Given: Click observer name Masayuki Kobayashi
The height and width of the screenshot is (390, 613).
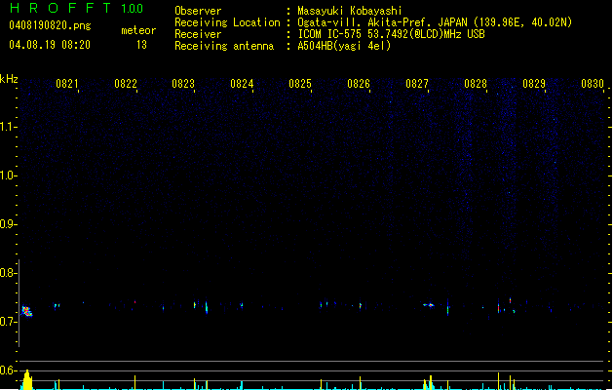Looking at the screenshot, I should coord(350,11).
